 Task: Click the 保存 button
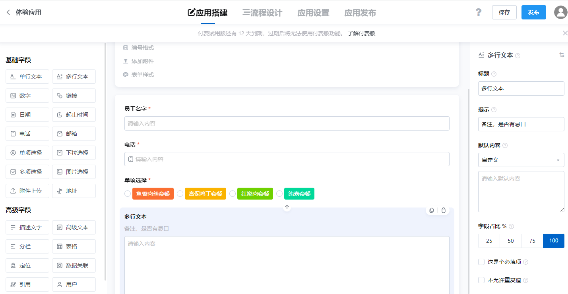(504, 12)
